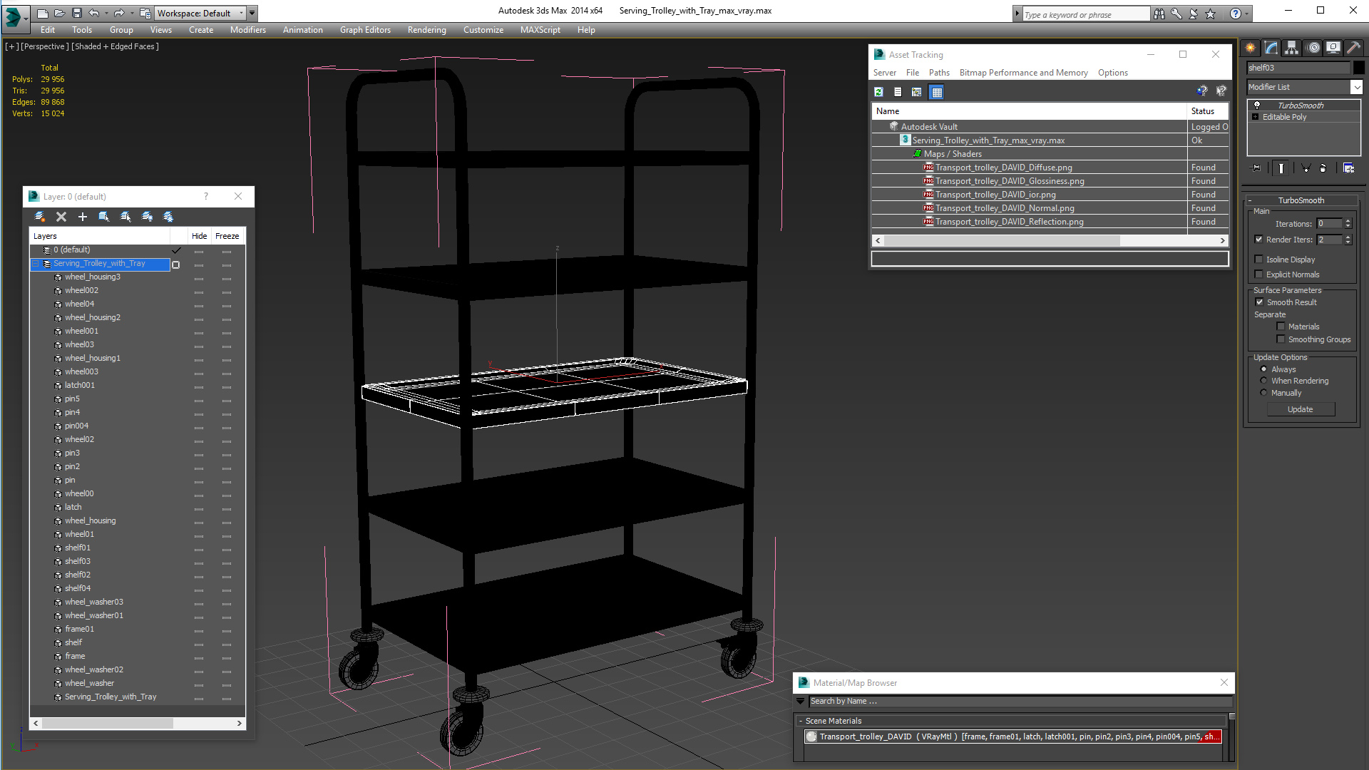Open the Utilities hammer panel tab
The height and width of the screenshot is (770, 1369).
(x=1353, y=48)
